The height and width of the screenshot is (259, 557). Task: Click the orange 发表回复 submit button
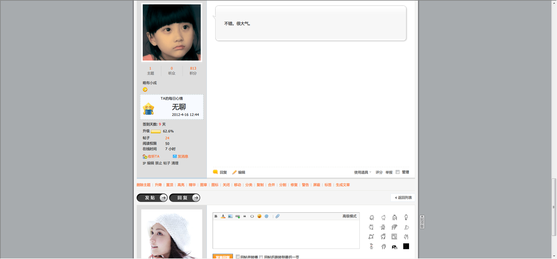(223, 257)
